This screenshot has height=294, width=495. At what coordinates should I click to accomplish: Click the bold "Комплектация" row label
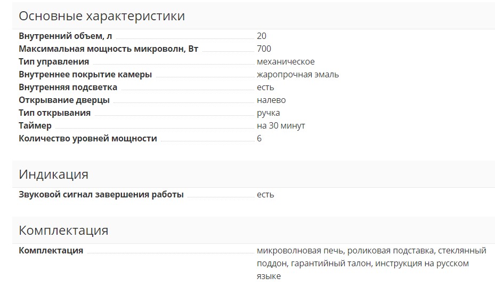click(x=51, y=251)
